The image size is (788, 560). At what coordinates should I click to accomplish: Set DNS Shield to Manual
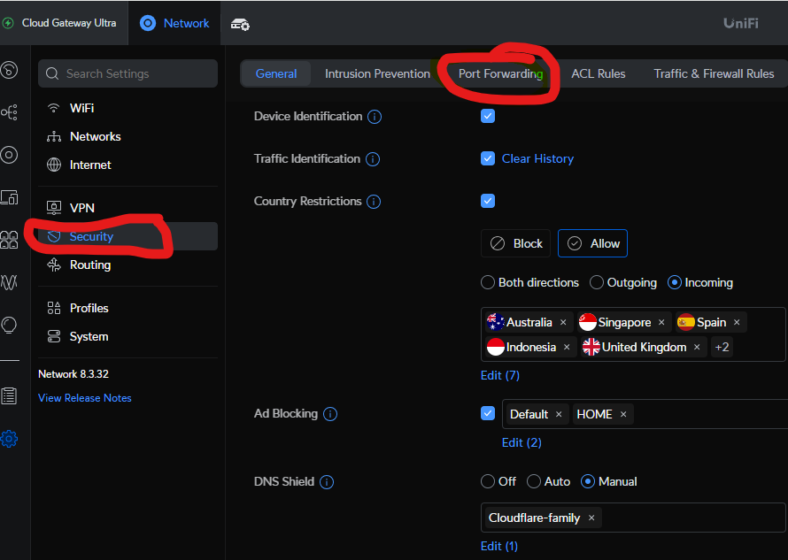[x=588, y=481]
